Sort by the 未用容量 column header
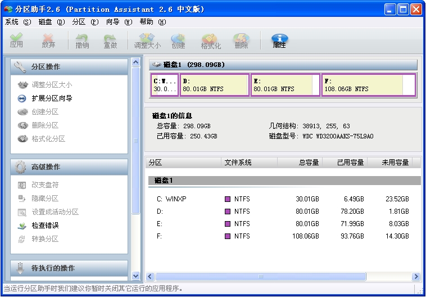The image size is (426, 297). 390,163
